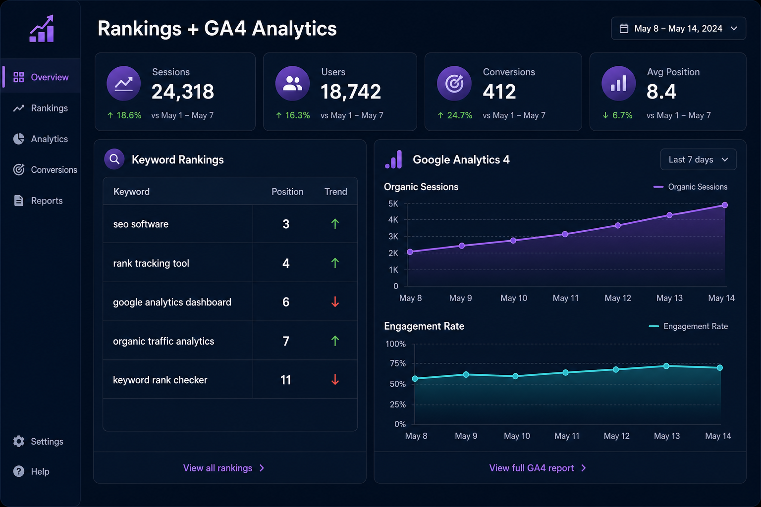
Task: Click the Analytics pie chart icon
Action: point(19,139)
